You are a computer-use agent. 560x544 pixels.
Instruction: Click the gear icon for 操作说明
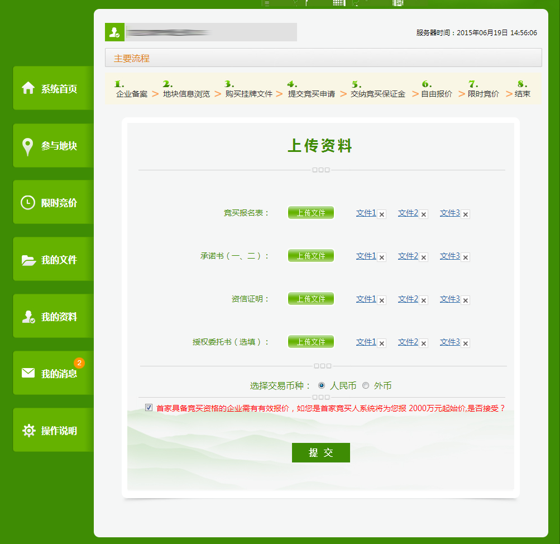pos(28,431)
